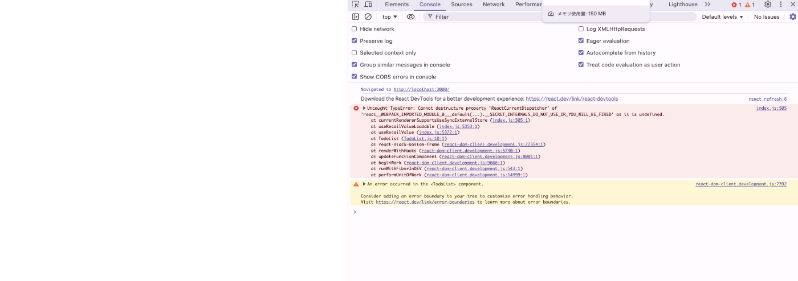Image resolution: width=798 pixels, height=281 pixels.
Task: Switch to the Lighthouse tab
Action: click(x=683, y=5)
